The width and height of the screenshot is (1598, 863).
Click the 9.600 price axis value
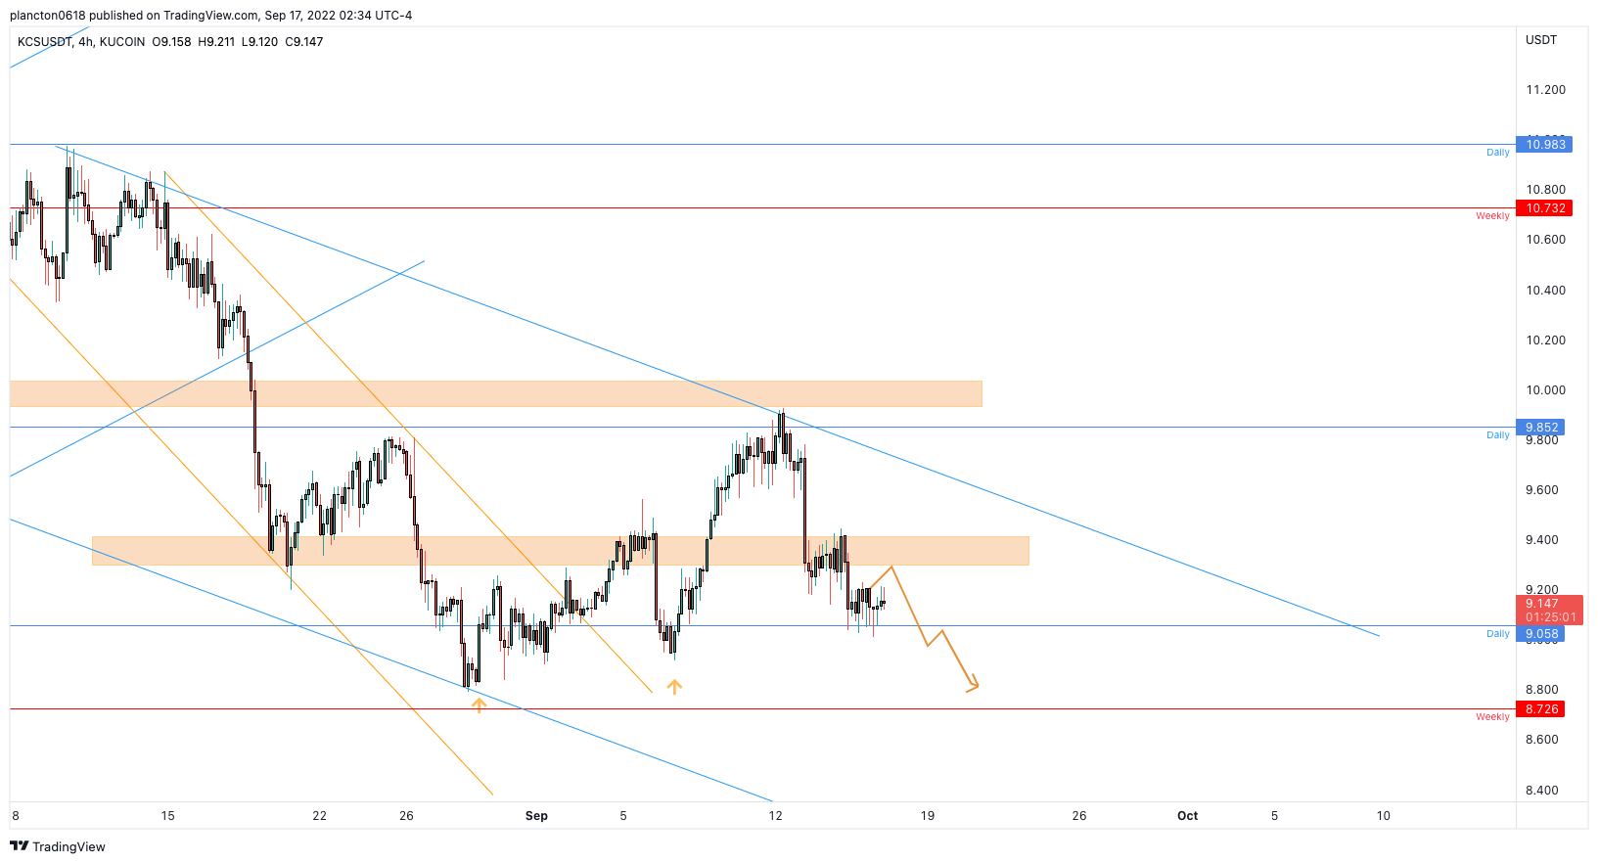coord(1542,490)
